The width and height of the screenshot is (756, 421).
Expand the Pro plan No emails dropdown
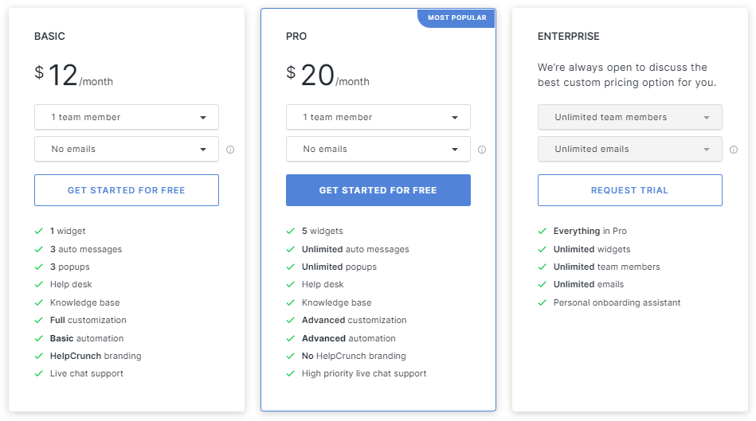click(x=378, y=149)
